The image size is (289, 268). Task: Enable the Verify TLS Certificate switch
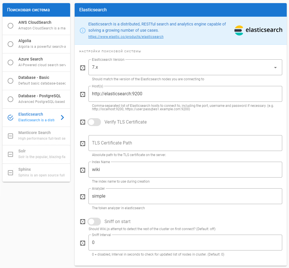[94, 122]
